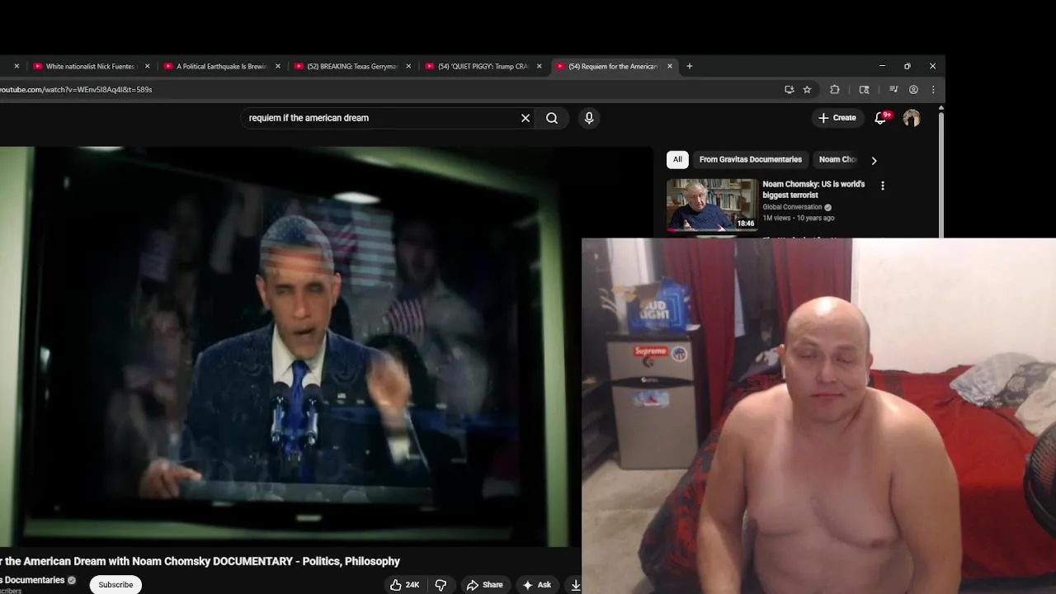Click the browser address bar URL
The height and width of the screenshot is (594, 1056).
pos(76,89)
